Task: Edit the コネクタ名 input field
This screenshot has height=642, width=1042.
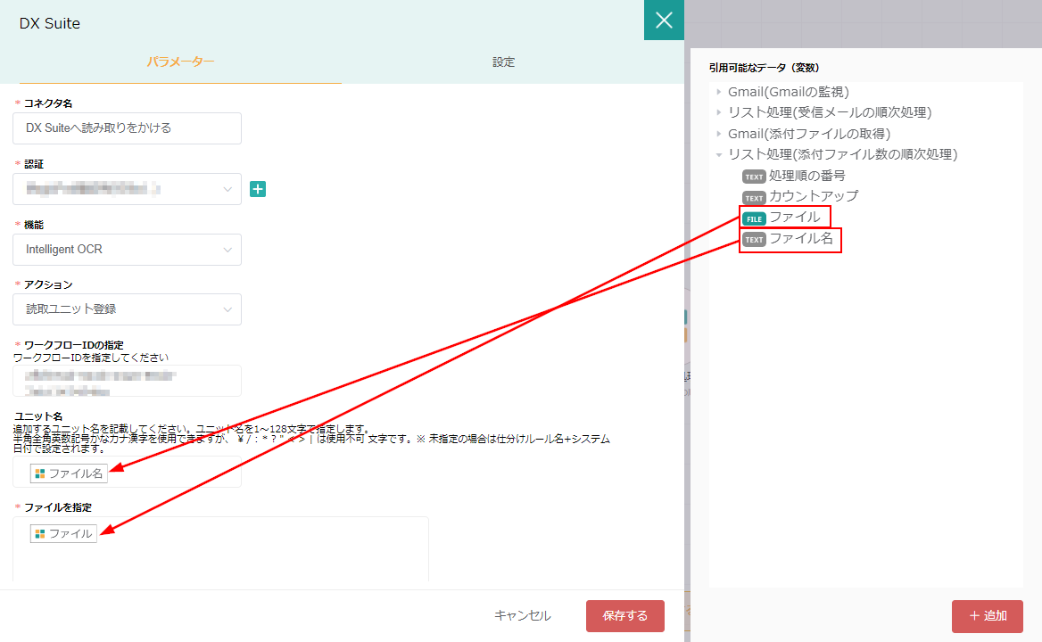Action: coord(127,128)
